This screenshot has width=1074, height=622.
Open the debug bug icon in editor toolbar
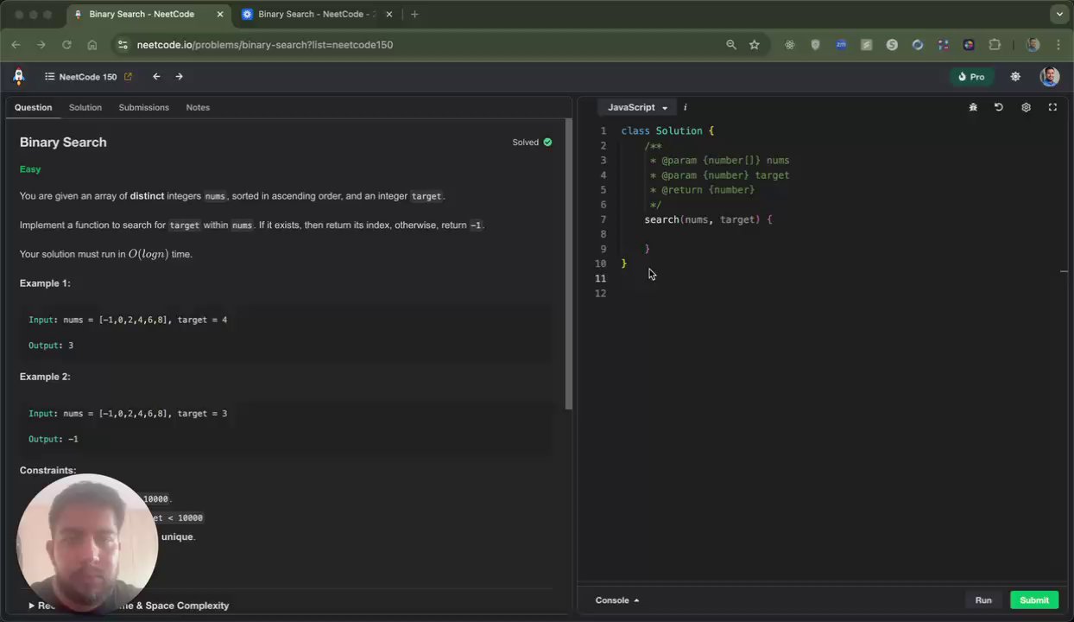pos(973,107)
